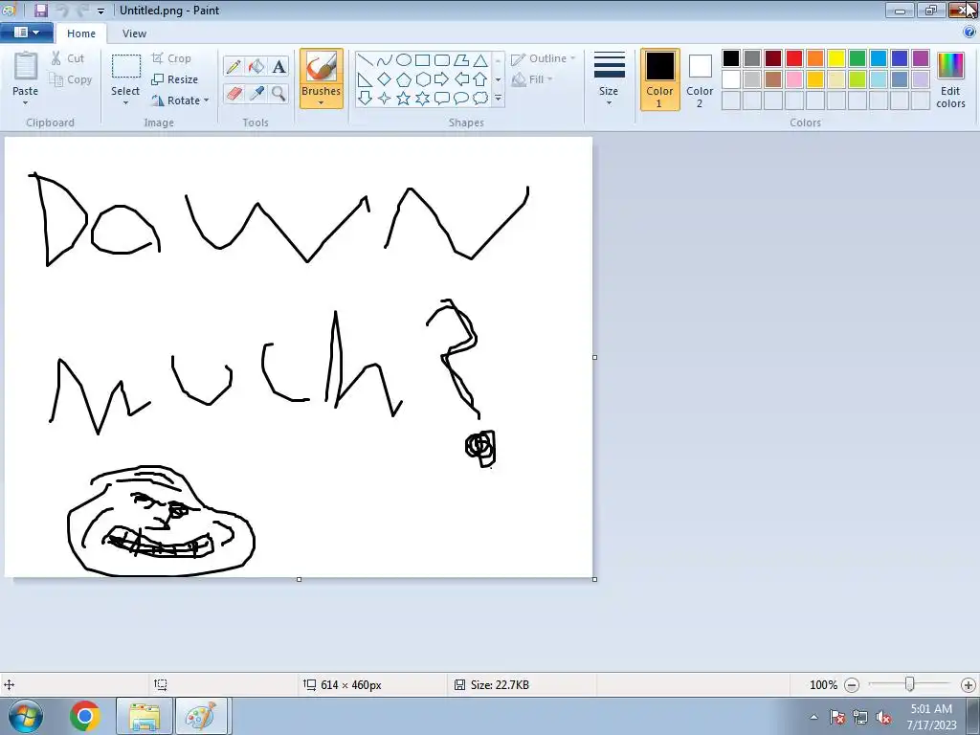
Task: Click the Zoom in plus button
Action: click(x=969, y=685)
